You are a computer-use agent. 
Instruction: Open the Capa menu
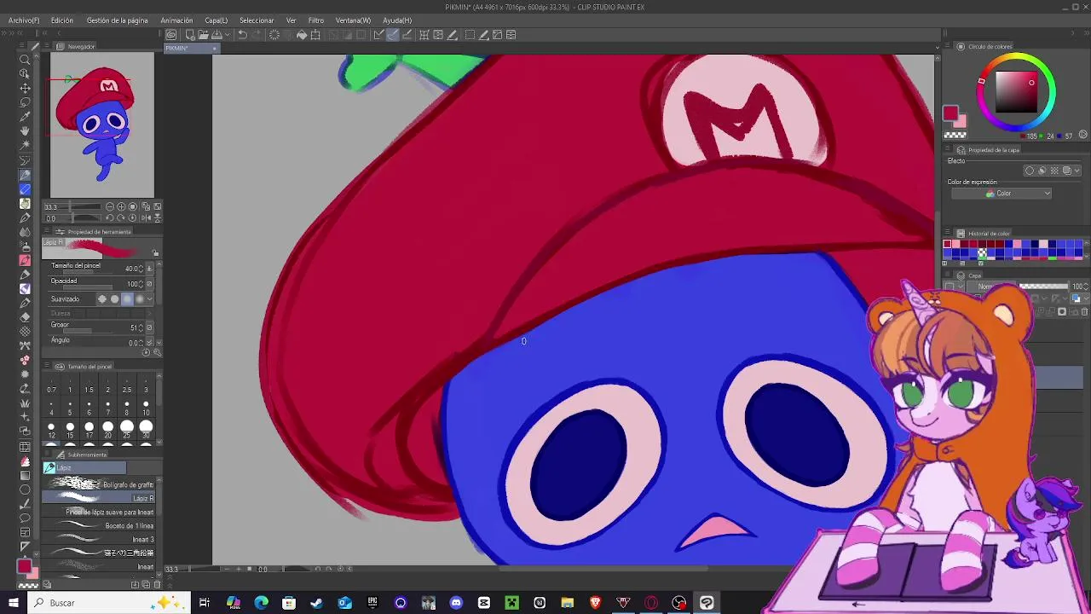(x=216, y=20)
